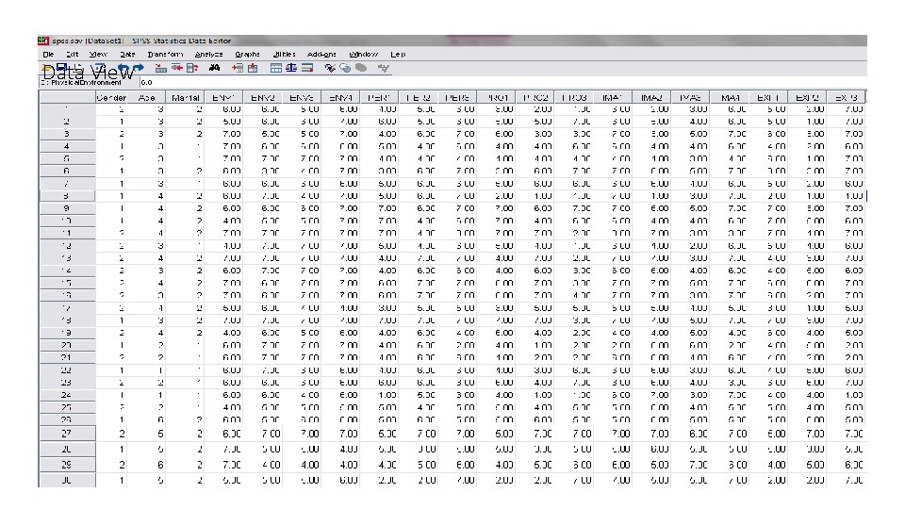Select row header number 3
Image resolution: width=905 pixels, height=509 pixels.
[x=67, y=134]
